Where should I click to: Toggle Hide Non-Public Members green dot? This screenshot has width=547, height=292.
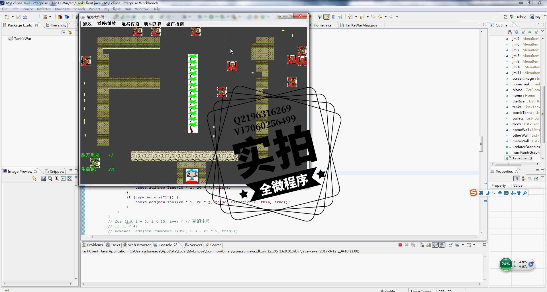tap(530, 32)
